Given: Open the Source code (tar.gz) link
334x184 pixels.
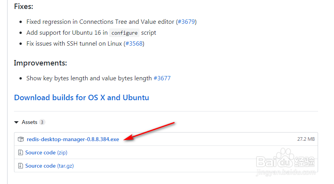Looking at the screenshot, I should point(49,166).
